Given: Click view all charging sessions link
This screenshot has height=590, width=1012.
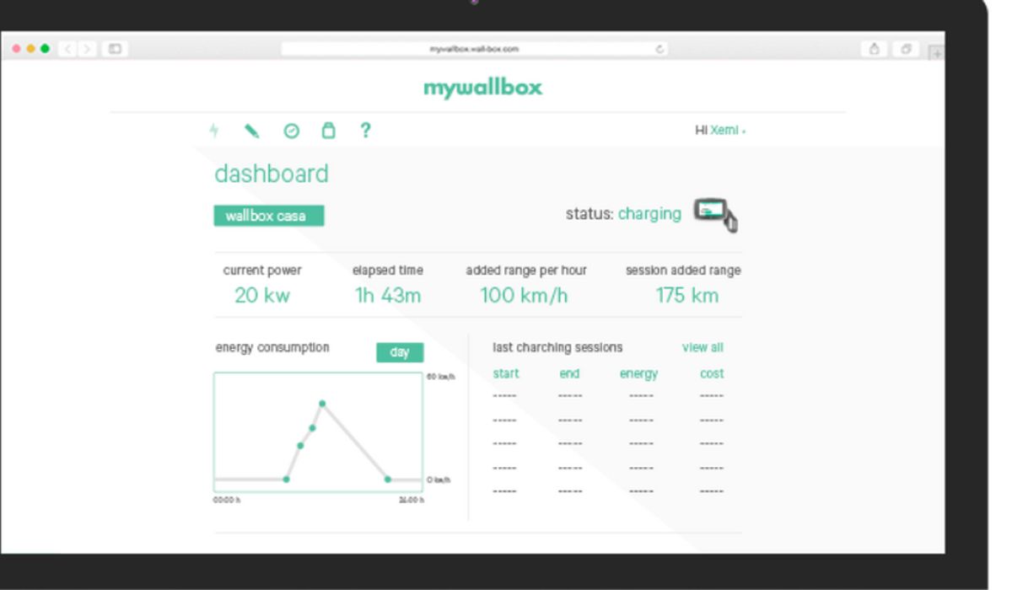Looking at the screenshot, I should click(702, 347).
